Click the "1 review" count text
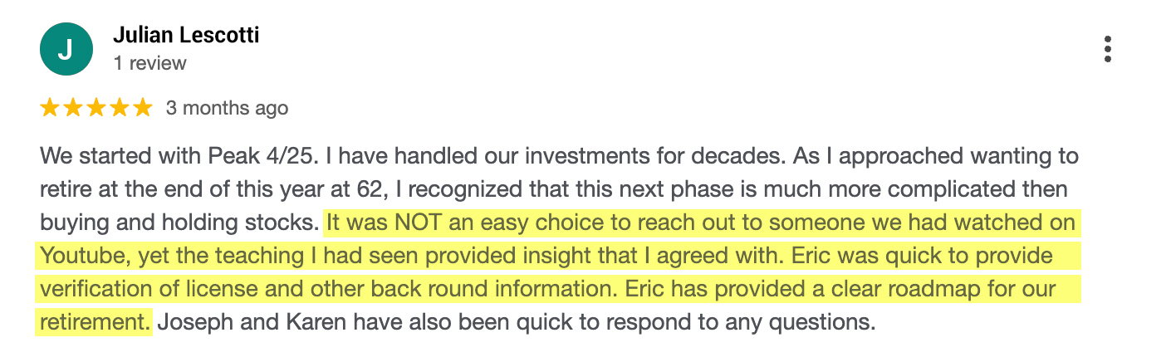This screenshot has width=1171, height=362. click(150, 63)
